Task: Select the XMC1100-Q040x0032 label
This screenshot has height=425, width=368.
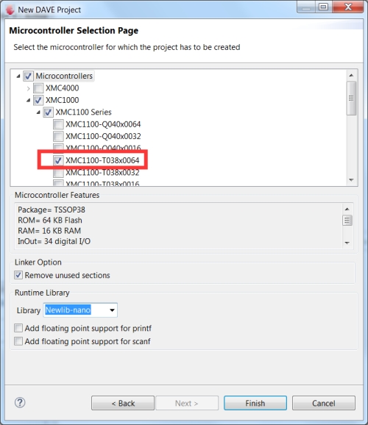Action: (x=103, y=136)
